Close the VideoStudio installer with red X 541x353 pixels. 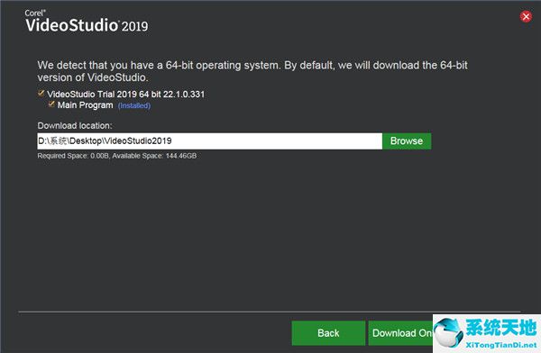[526, 16]
